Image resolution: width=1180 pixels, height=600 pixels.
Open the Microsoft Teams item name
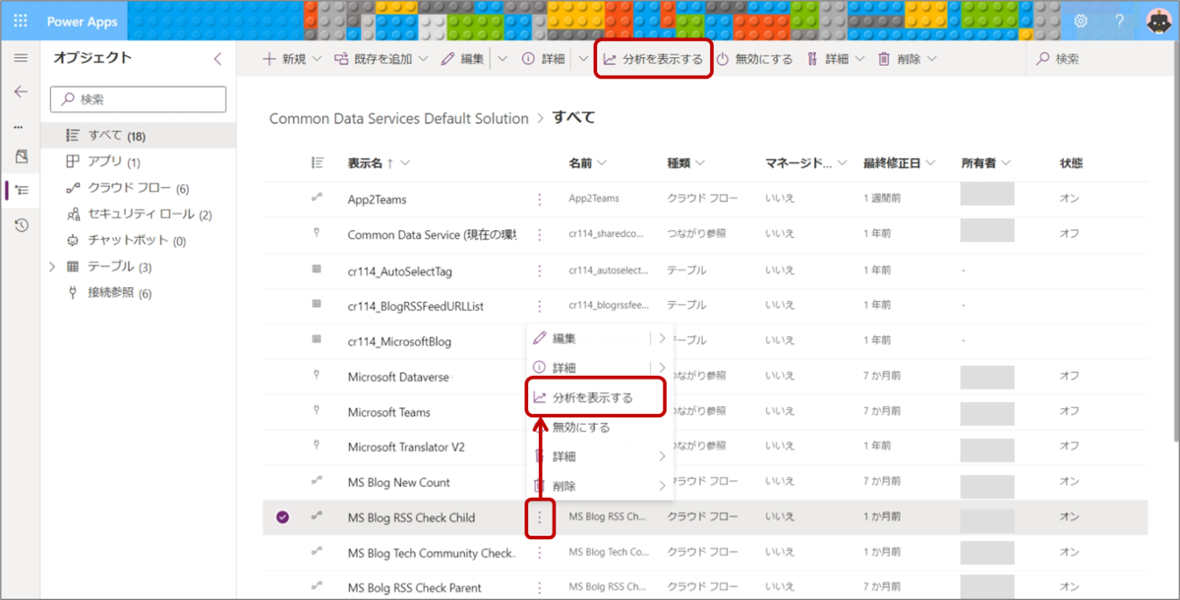click(389, 412)
